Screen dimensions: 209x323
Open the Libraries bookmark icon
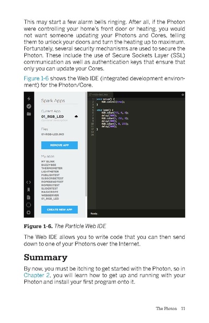pos(29,189)
